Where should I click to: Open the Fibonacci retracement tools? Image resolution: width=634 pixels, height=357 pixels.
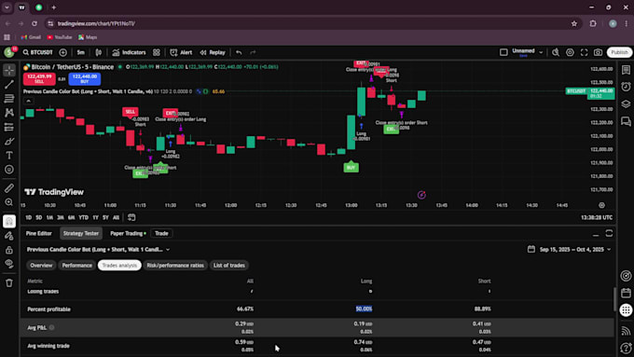[9, 98]
